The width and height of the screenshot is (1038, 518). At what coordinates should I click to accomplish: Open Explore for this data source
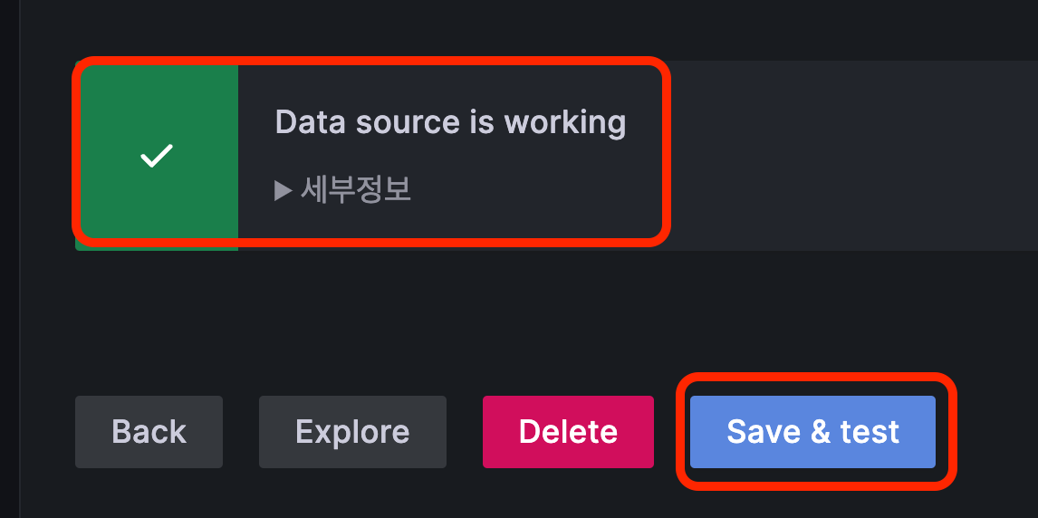tap(352, 432)
